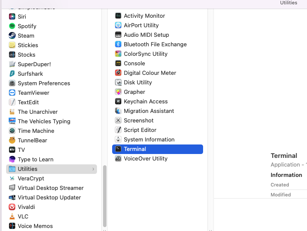Click the Stocks app icon
The width and height of the screenshot is (307, 231).
12,55
